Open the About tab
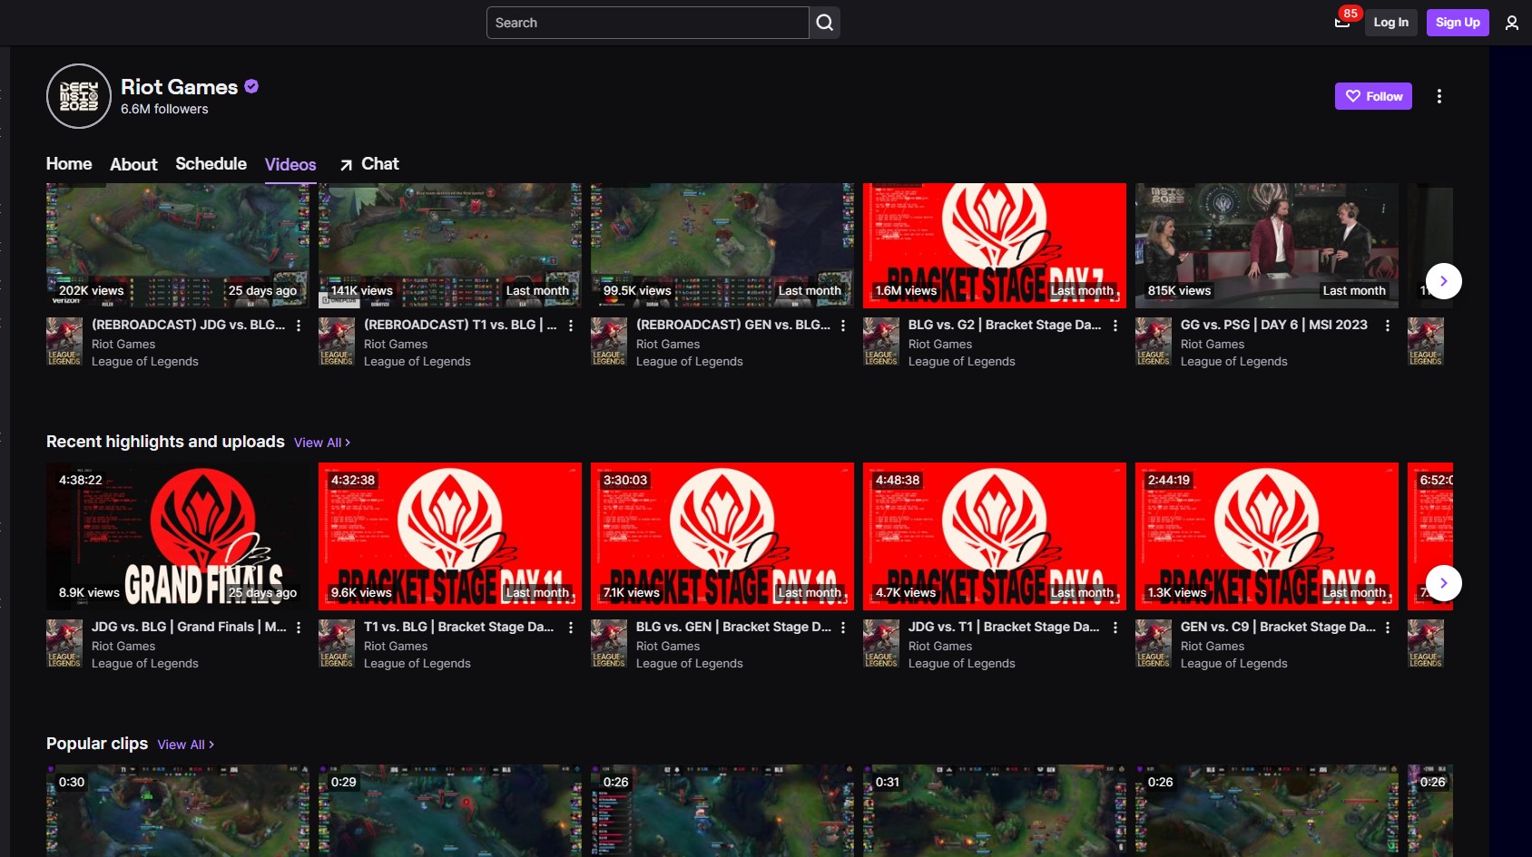The image size is (1532, 857). (x=133, y=164)
